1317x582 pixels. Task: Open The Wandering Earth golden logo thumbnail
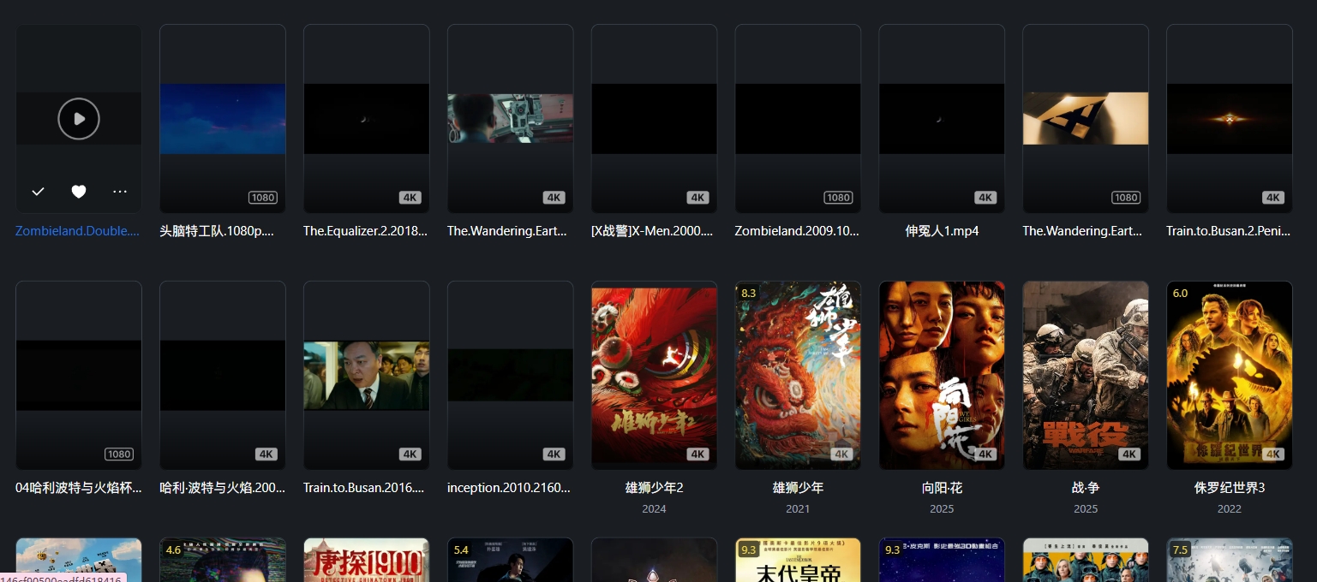point(1086,119)
